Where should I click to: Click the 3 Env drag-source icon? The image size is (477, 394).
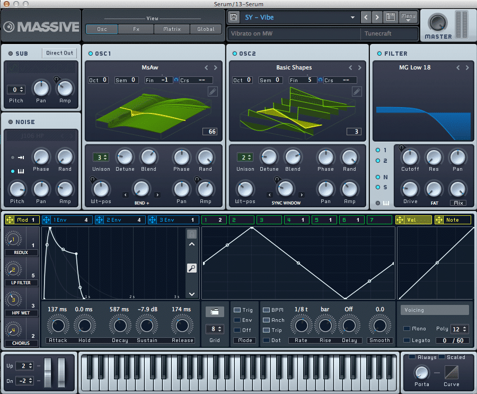(x=153, y=220)
